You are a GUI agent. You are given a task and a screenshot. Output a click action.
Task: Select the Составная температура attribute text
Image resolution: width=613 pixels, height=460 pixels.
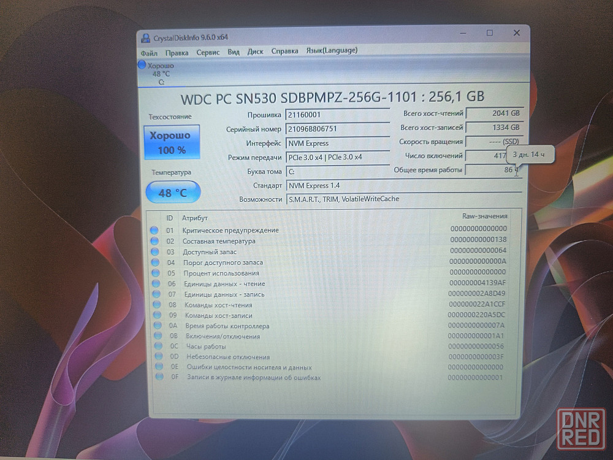(219, 241)
